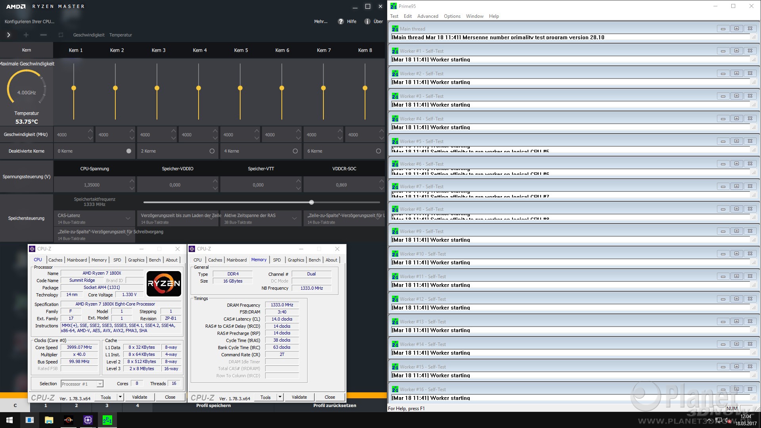Select the 0 Kerne disabled cores option

point(129,151)
